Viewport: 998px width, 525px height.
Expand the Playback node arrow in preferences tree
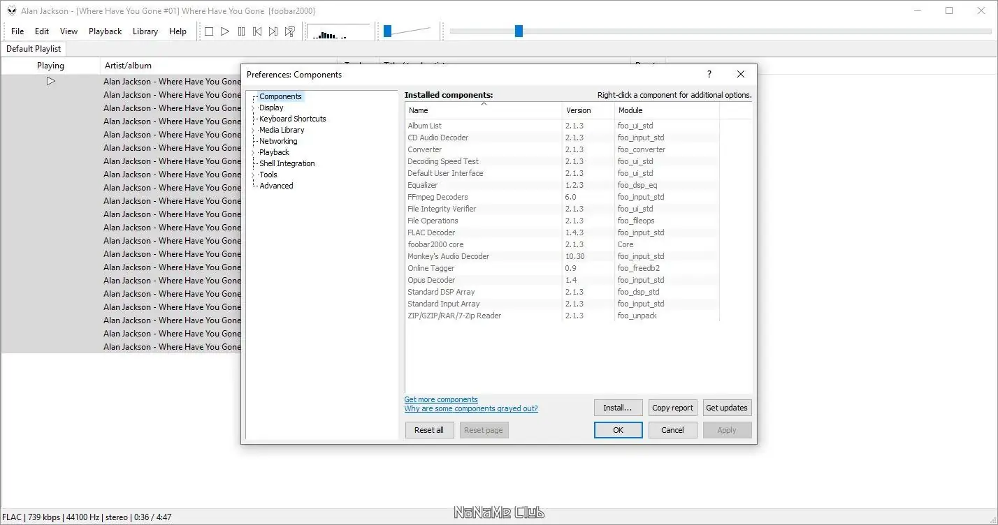253,153
